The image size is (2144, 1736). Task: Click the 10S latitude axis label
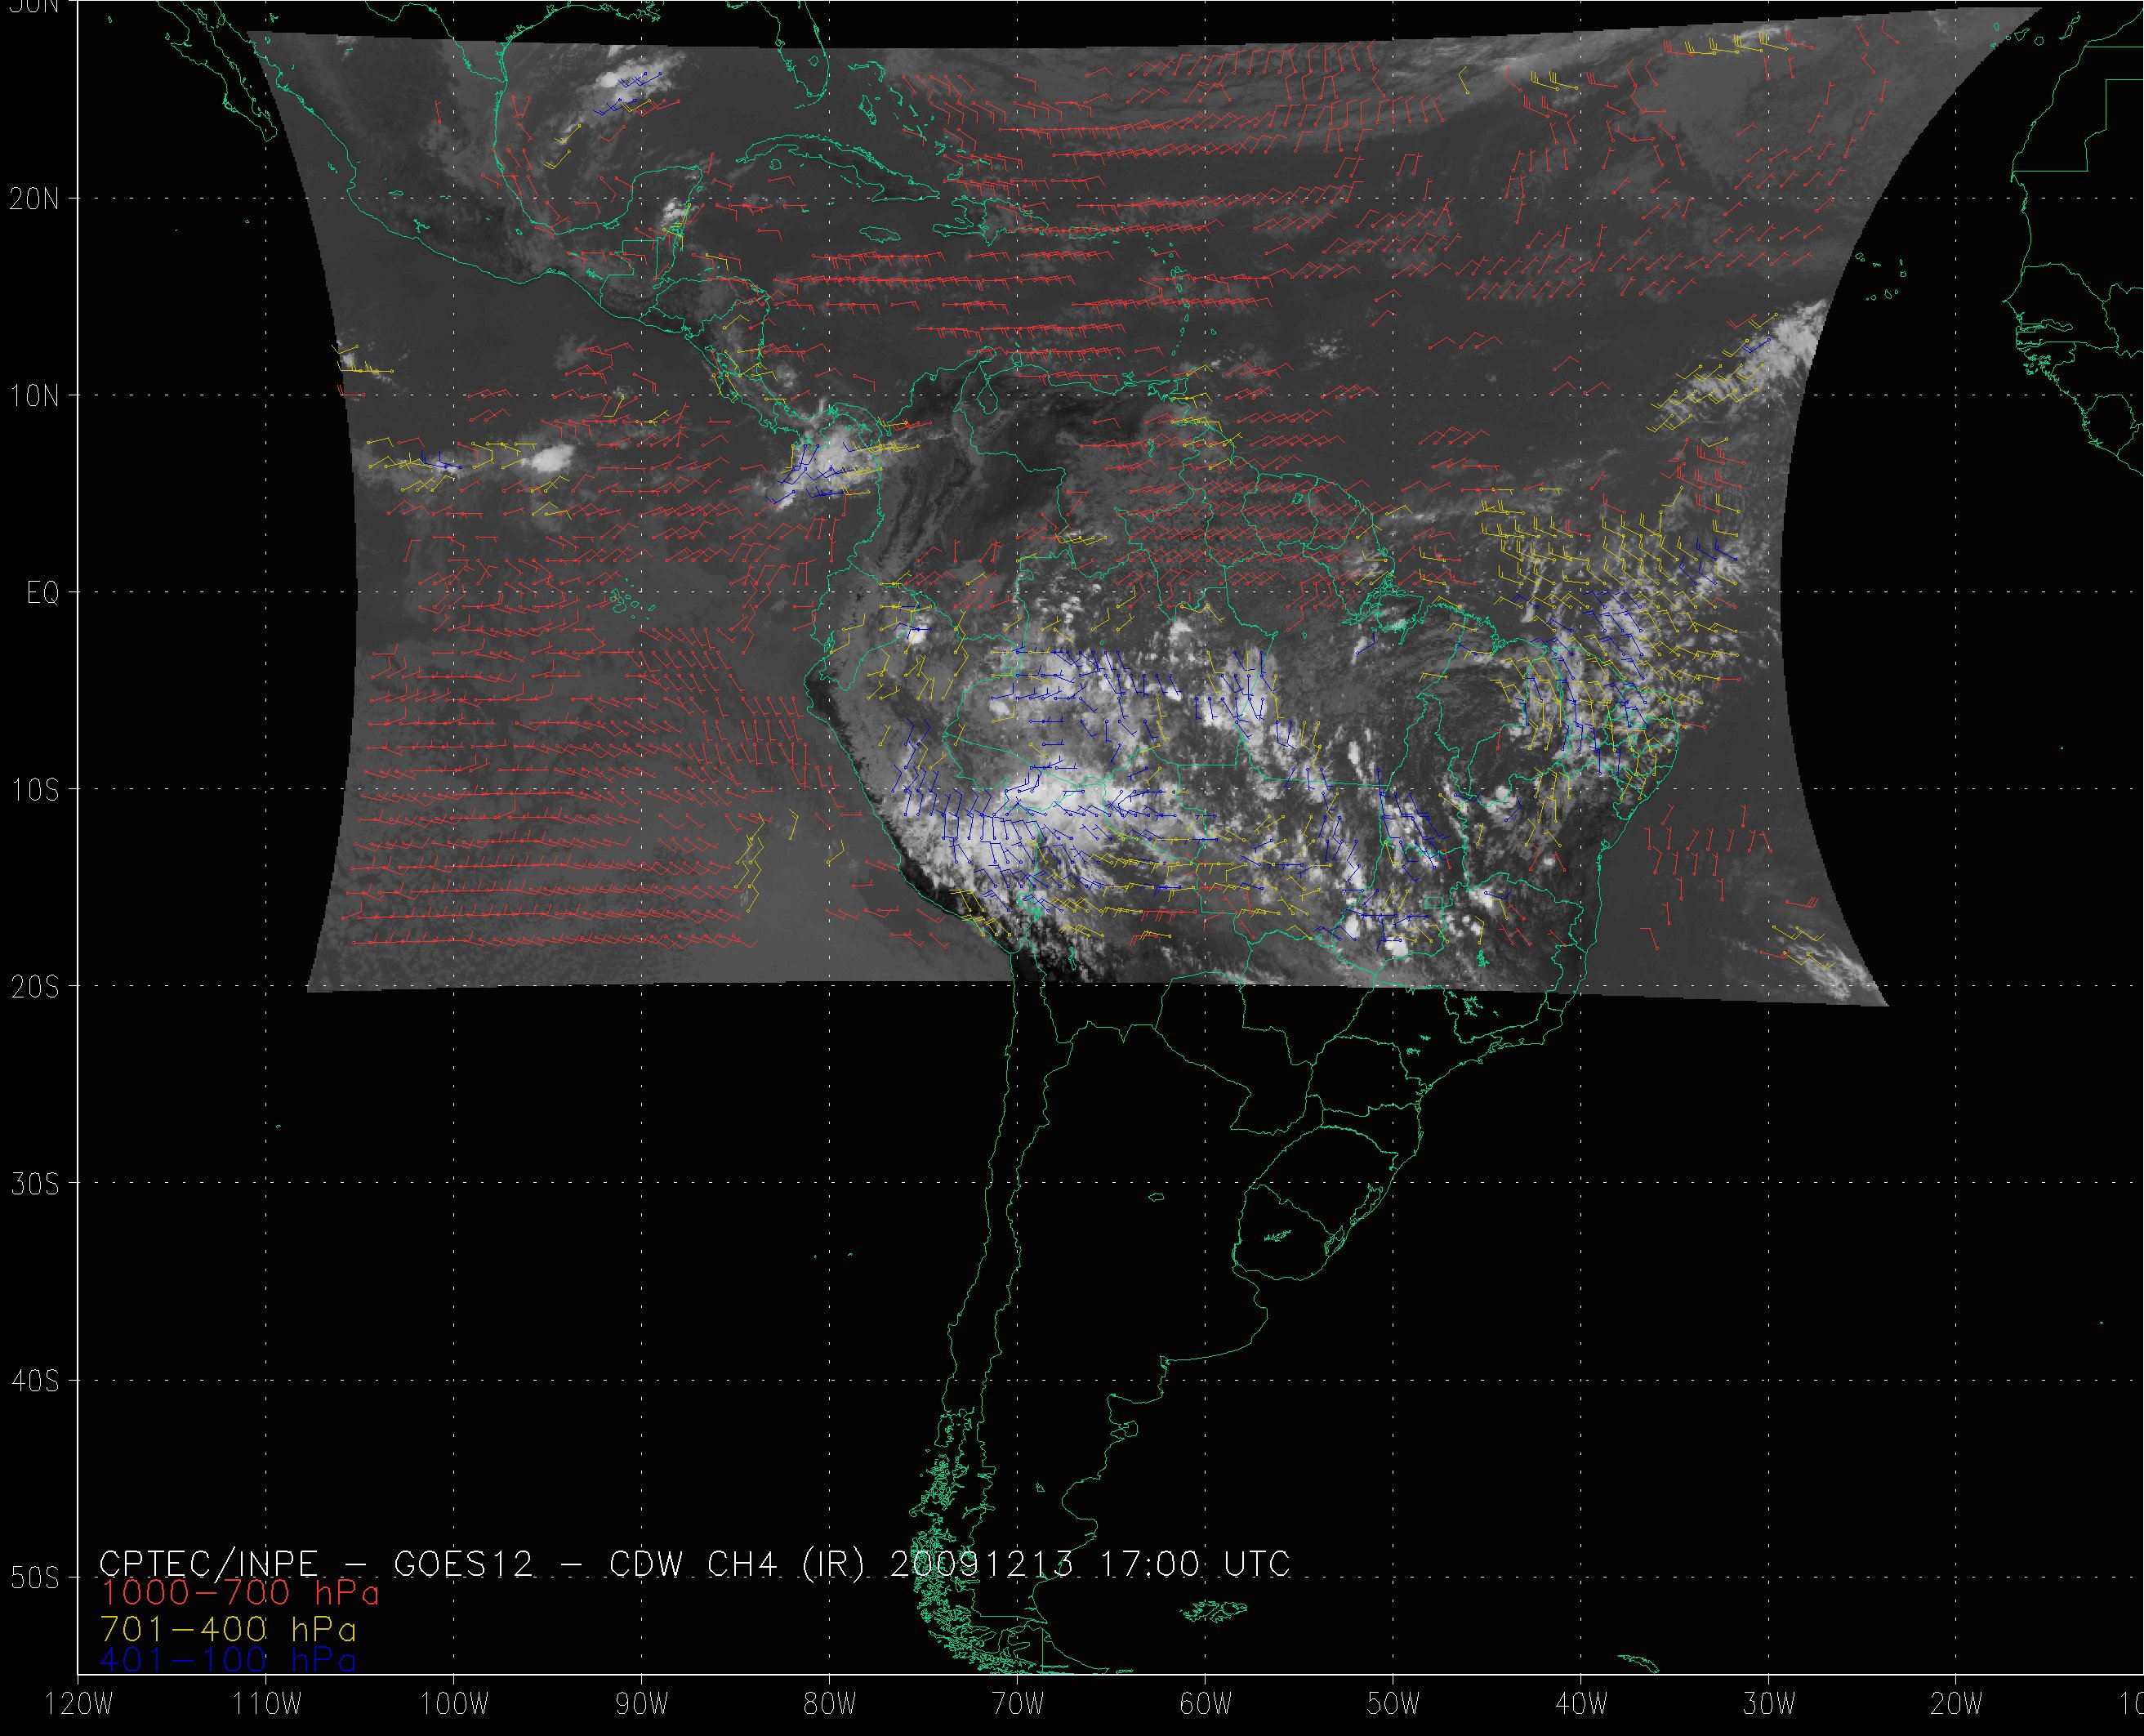35,790
